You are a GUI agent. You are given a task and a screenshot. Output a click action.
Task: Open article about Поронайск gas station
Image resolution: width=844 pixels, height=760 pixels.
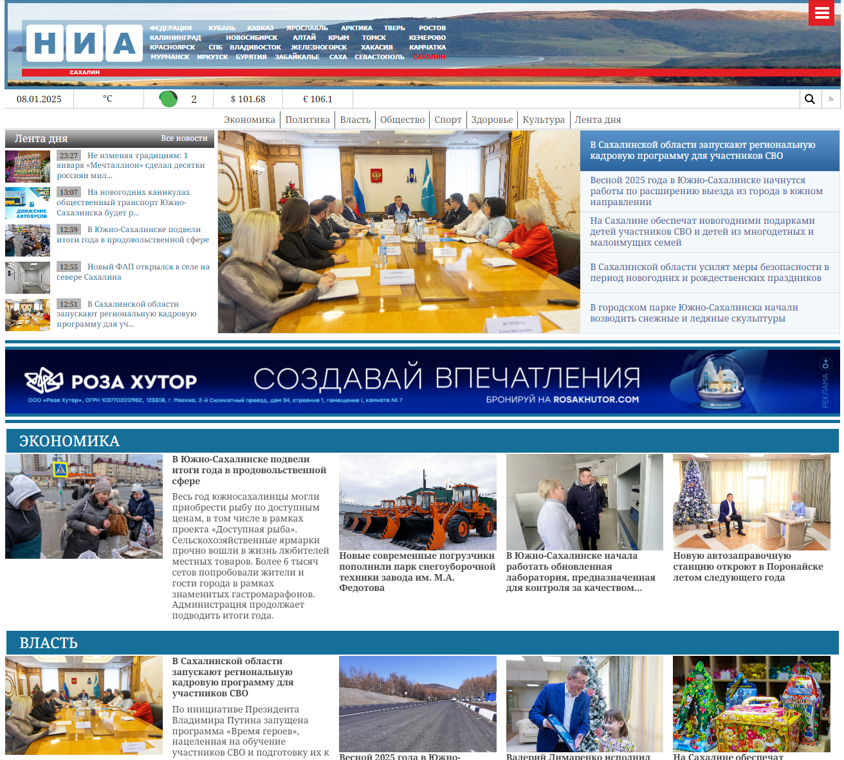[749, 566]
